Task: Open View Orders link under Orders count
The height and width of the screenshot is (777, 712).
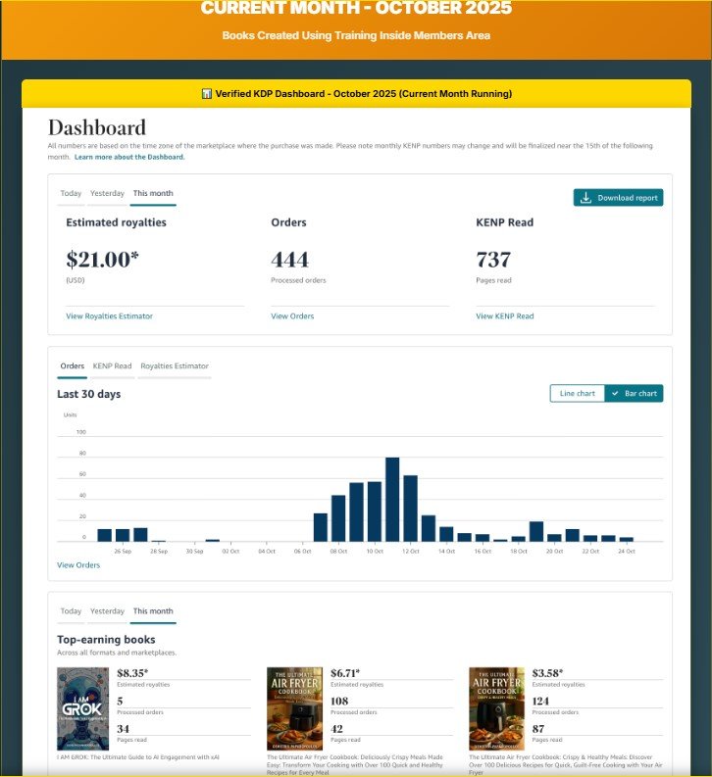Action: pos(292,316)
